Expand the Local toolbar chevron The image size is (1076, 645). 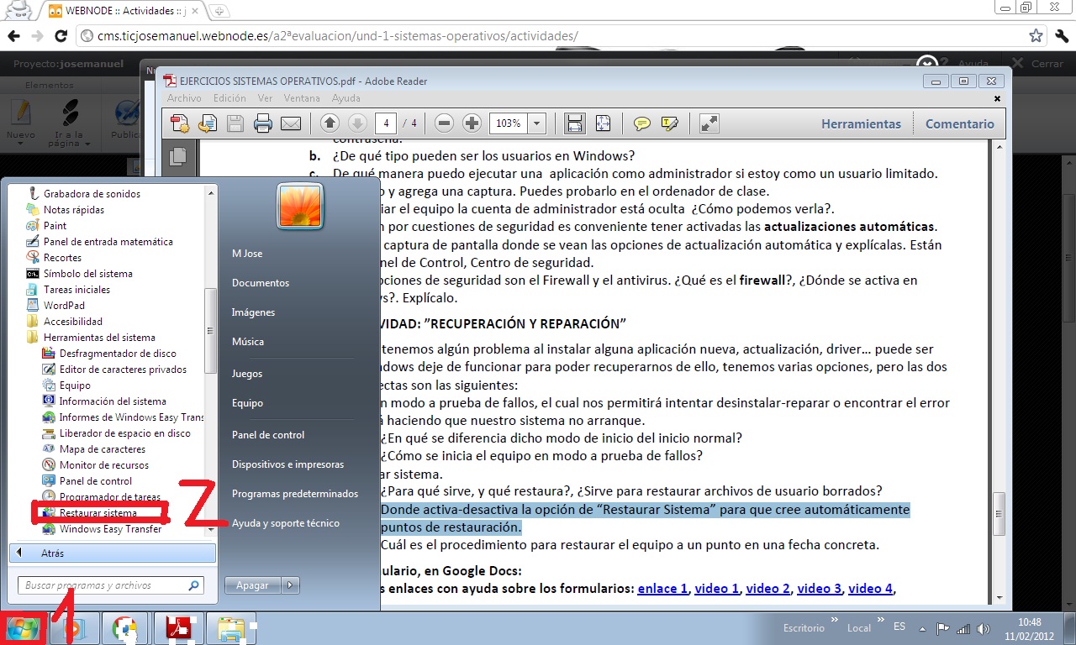pos(880,621)
